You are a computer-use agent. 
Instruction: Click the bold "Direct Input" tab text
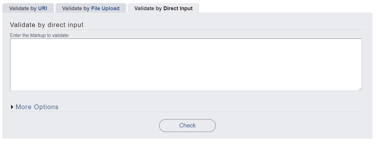pos(178,8)
